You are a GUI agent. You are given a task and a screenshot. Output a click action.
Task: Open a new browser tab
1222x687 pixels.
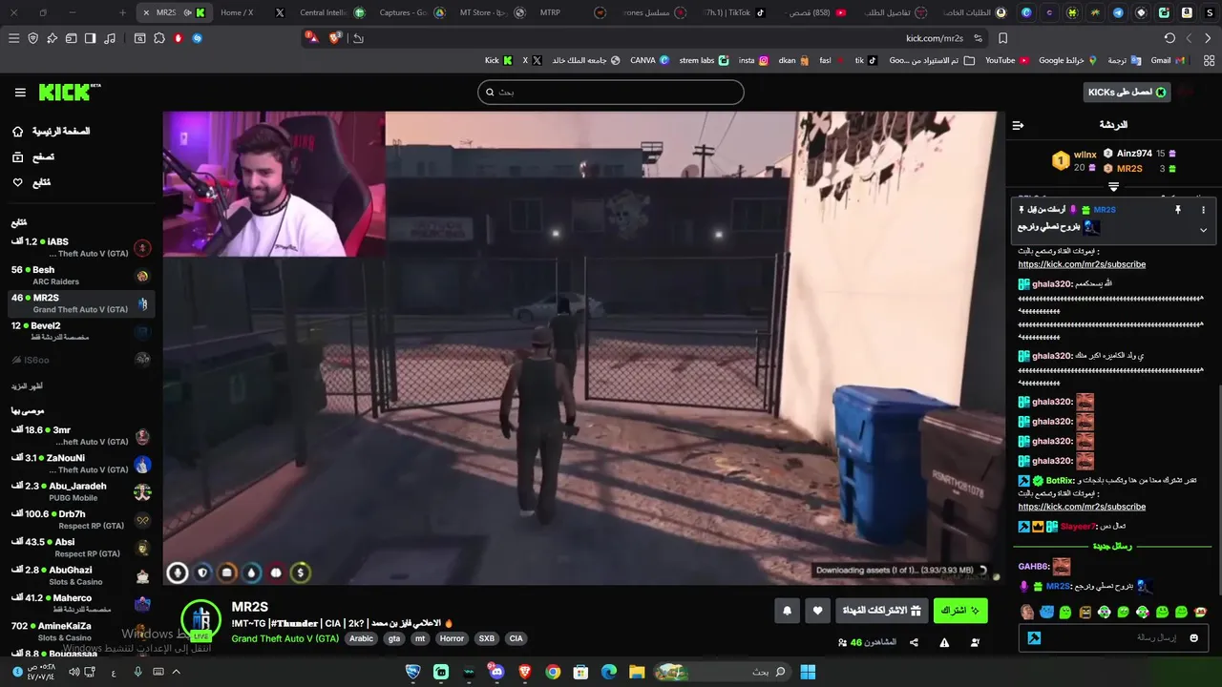coord(122,12)
